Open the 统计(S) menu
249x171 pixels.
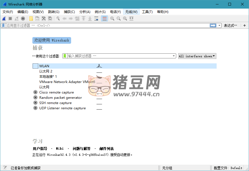100,12
